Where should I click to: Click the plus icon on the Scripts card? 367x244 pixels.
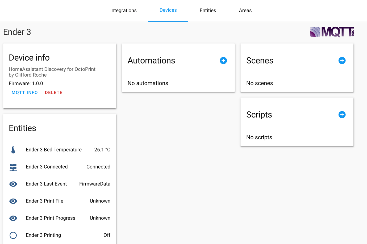pos(342,115)
